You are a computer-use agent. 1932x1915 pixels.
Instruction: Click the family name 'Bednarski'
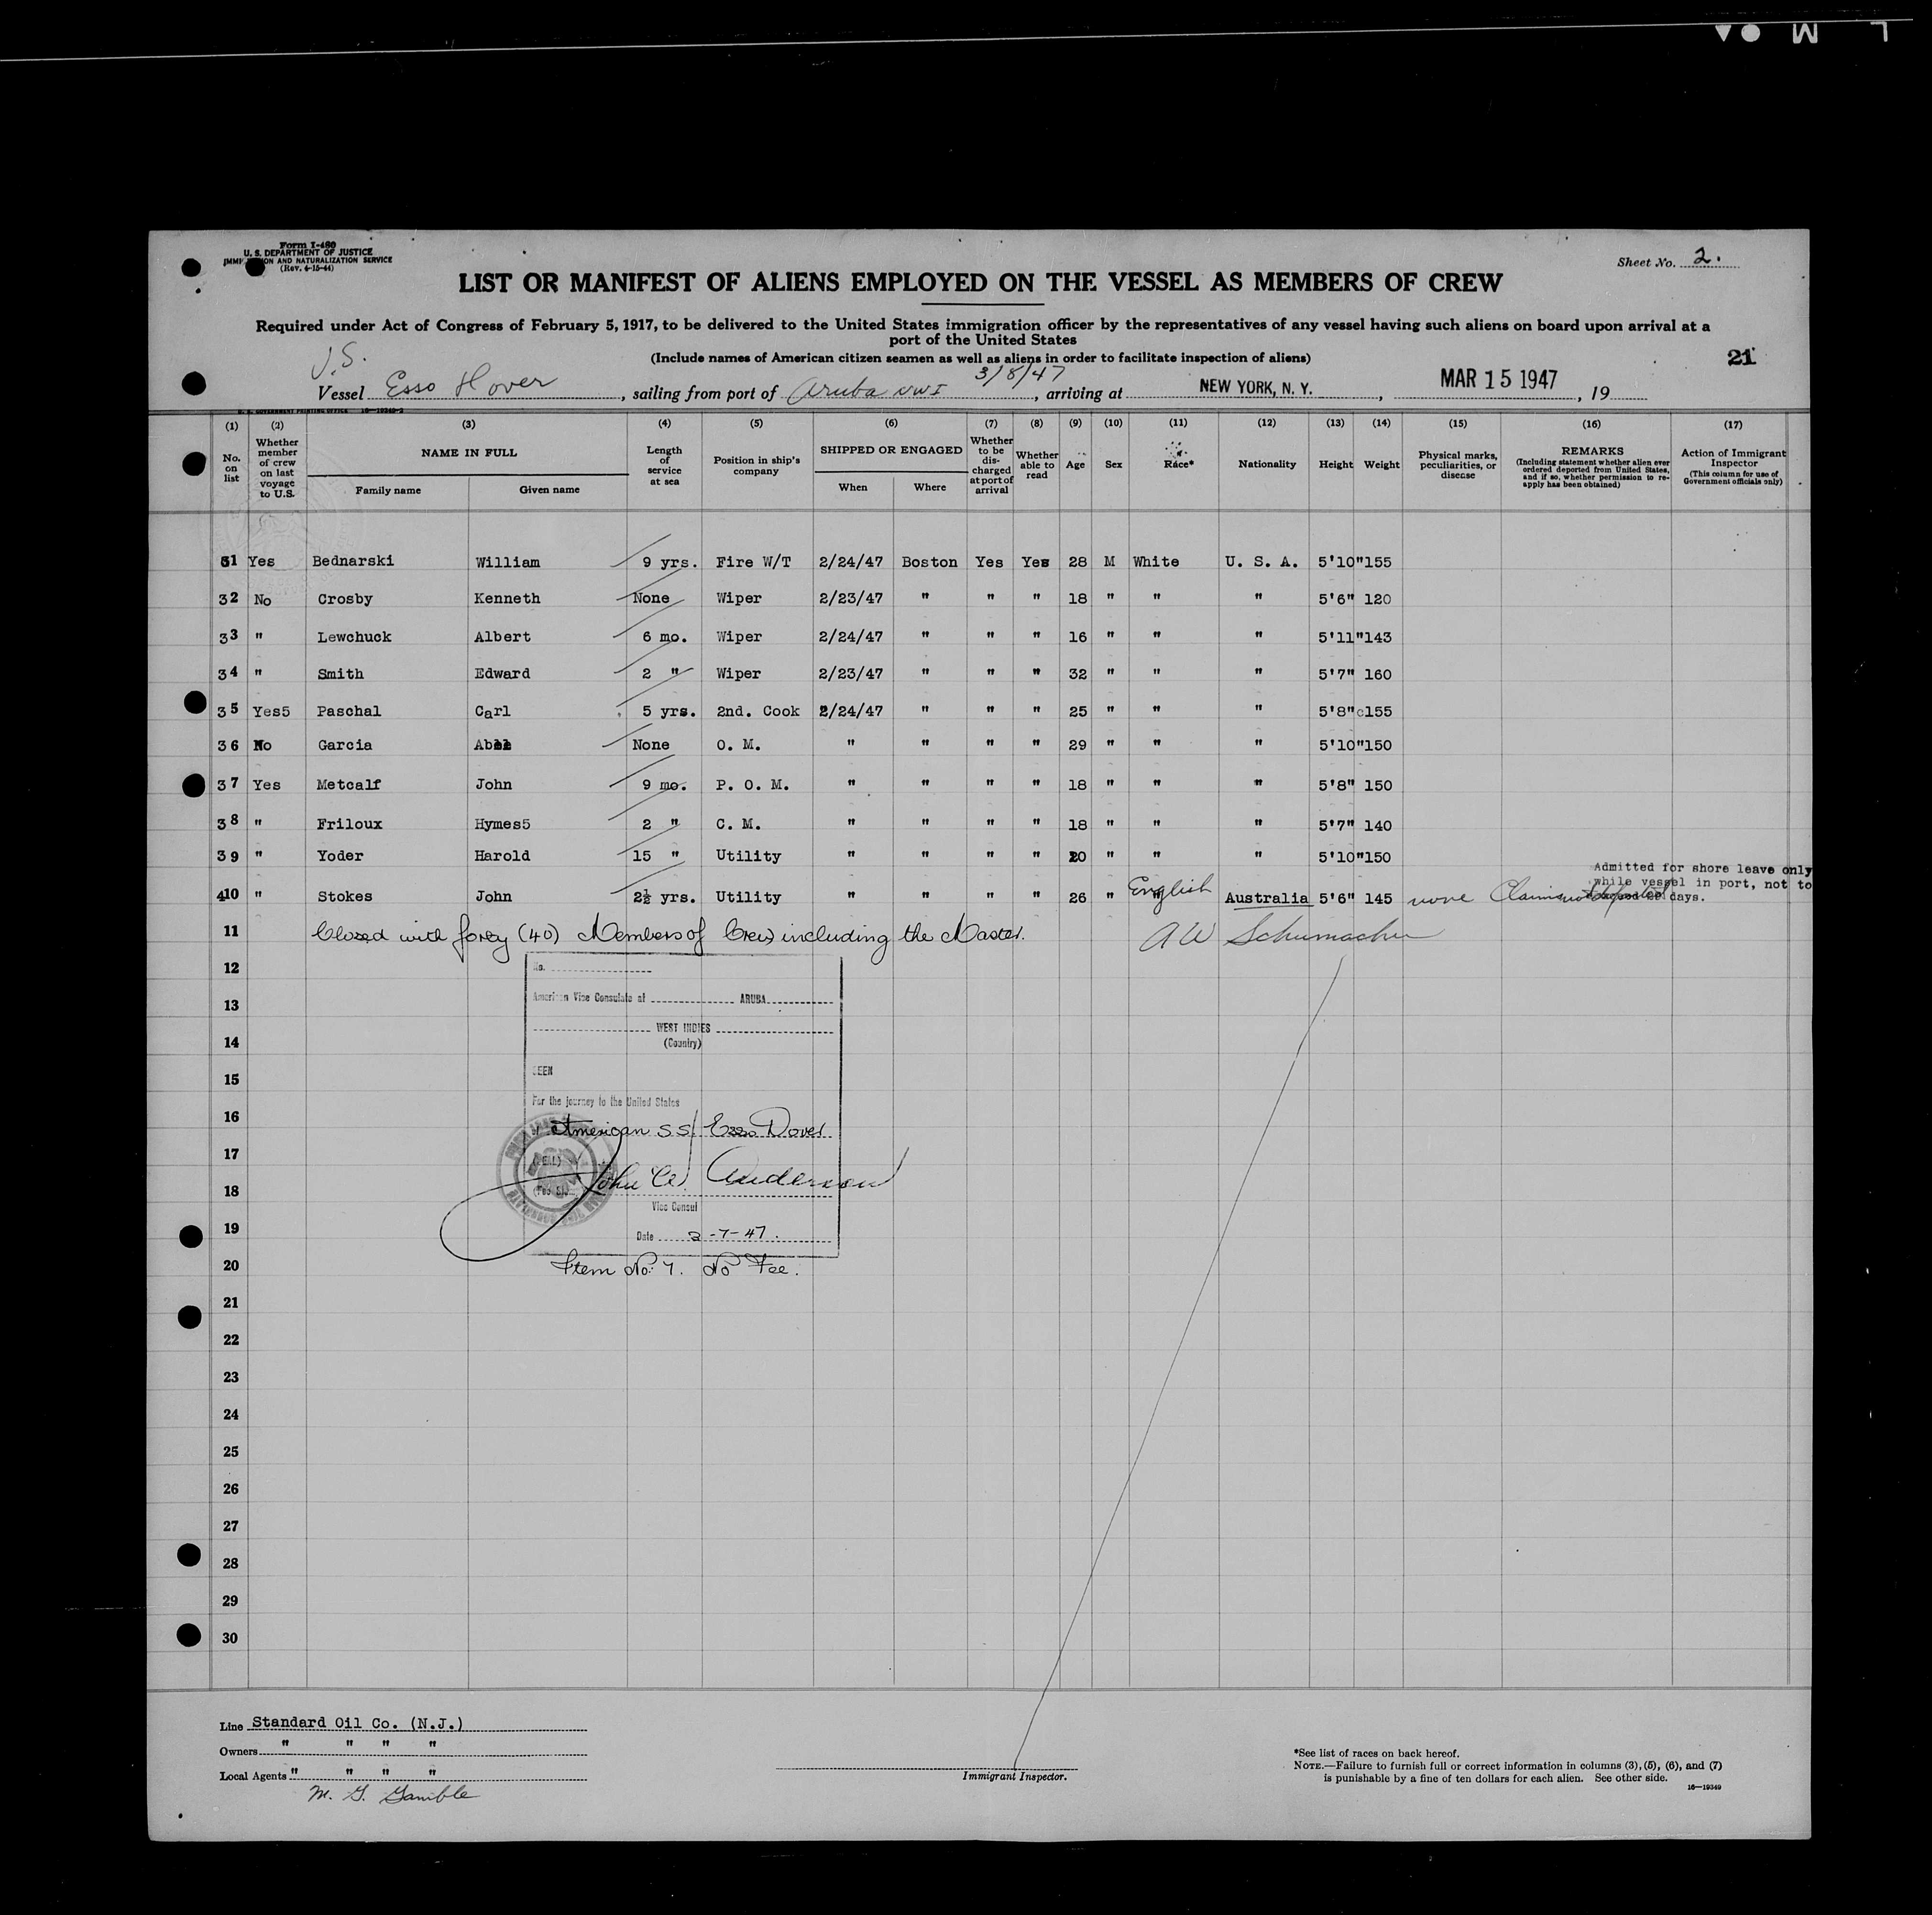[x=353, y=561]
